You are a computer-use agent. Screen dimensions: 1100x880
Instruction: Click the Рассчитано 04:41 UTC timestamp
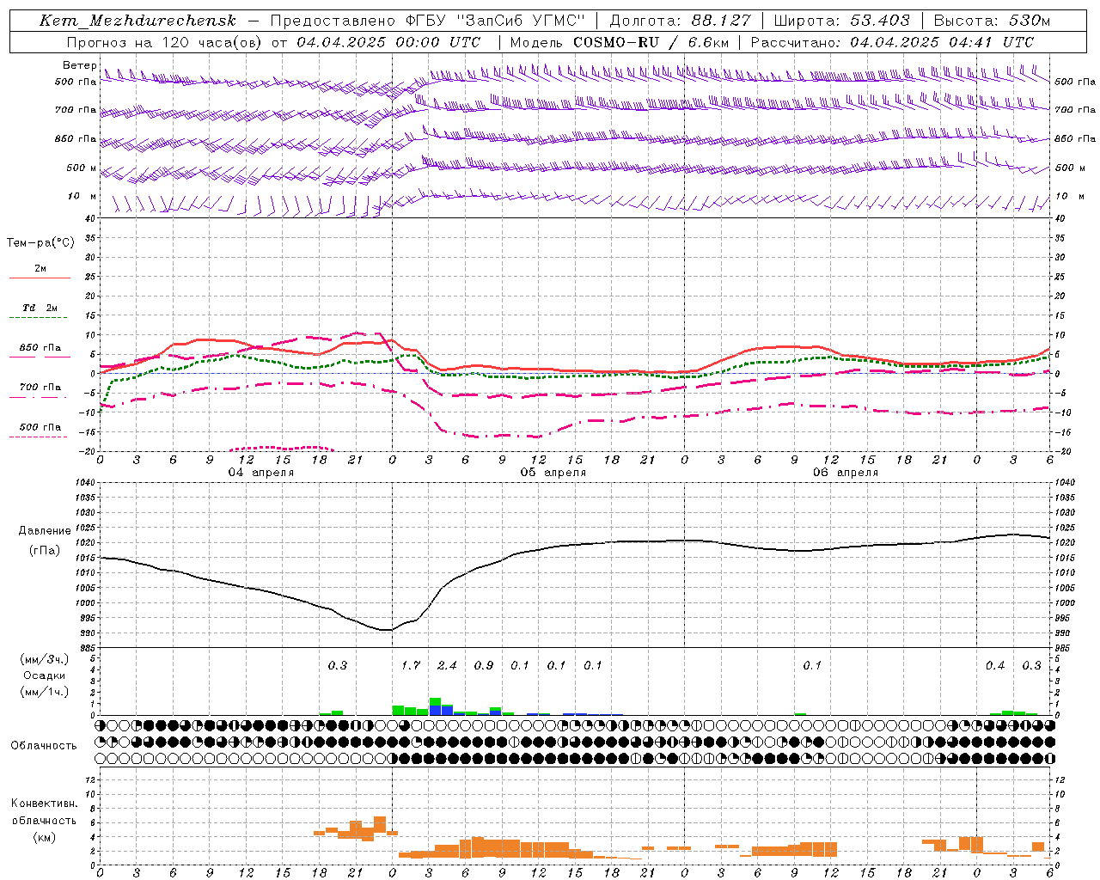pyautogui.click(x=893, y=42)
